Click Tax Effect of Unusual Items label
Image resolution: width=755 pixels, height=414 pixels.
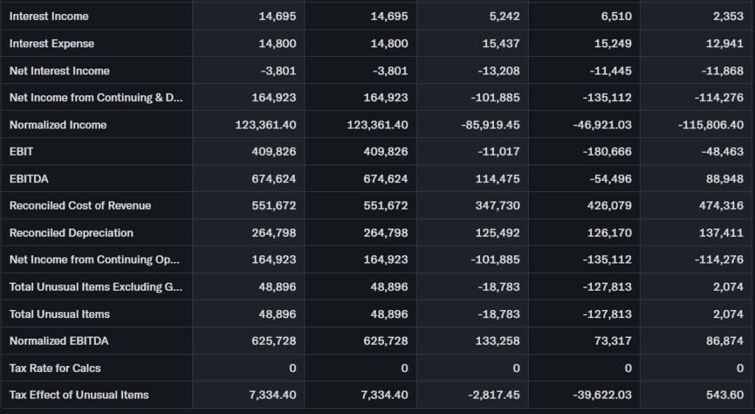tap(79, 395)
